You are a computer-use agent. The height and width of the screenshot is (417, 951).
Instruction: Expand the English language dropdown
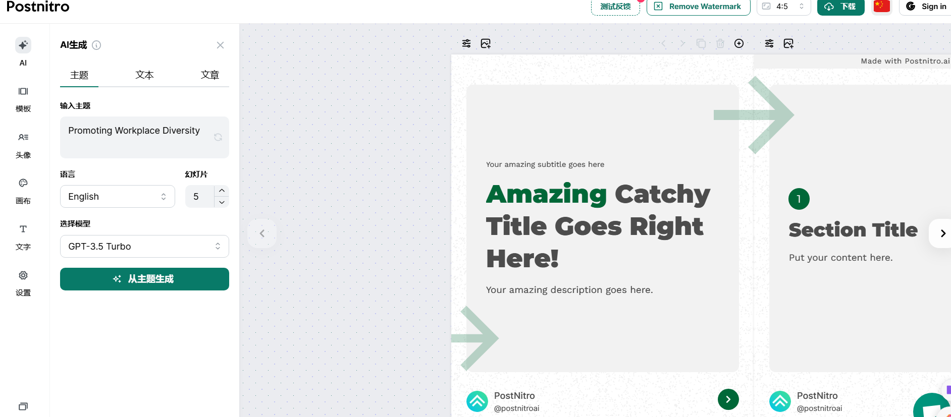[117, 197]
